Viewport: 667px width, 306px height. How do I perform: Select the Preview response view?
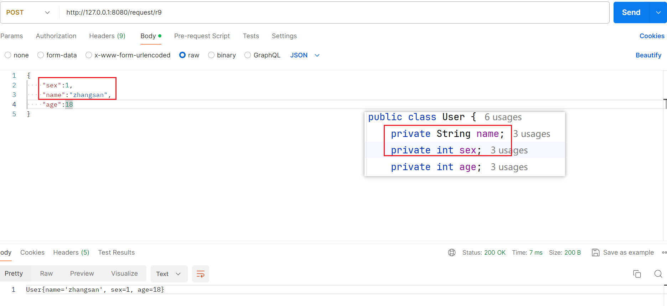pos(82,274)
